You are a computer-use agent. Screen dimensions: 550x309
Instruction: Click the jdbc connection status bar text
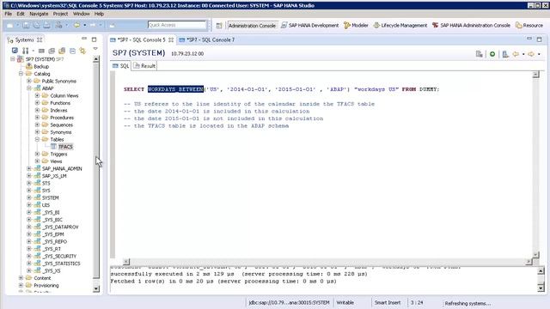coord(289,303)
